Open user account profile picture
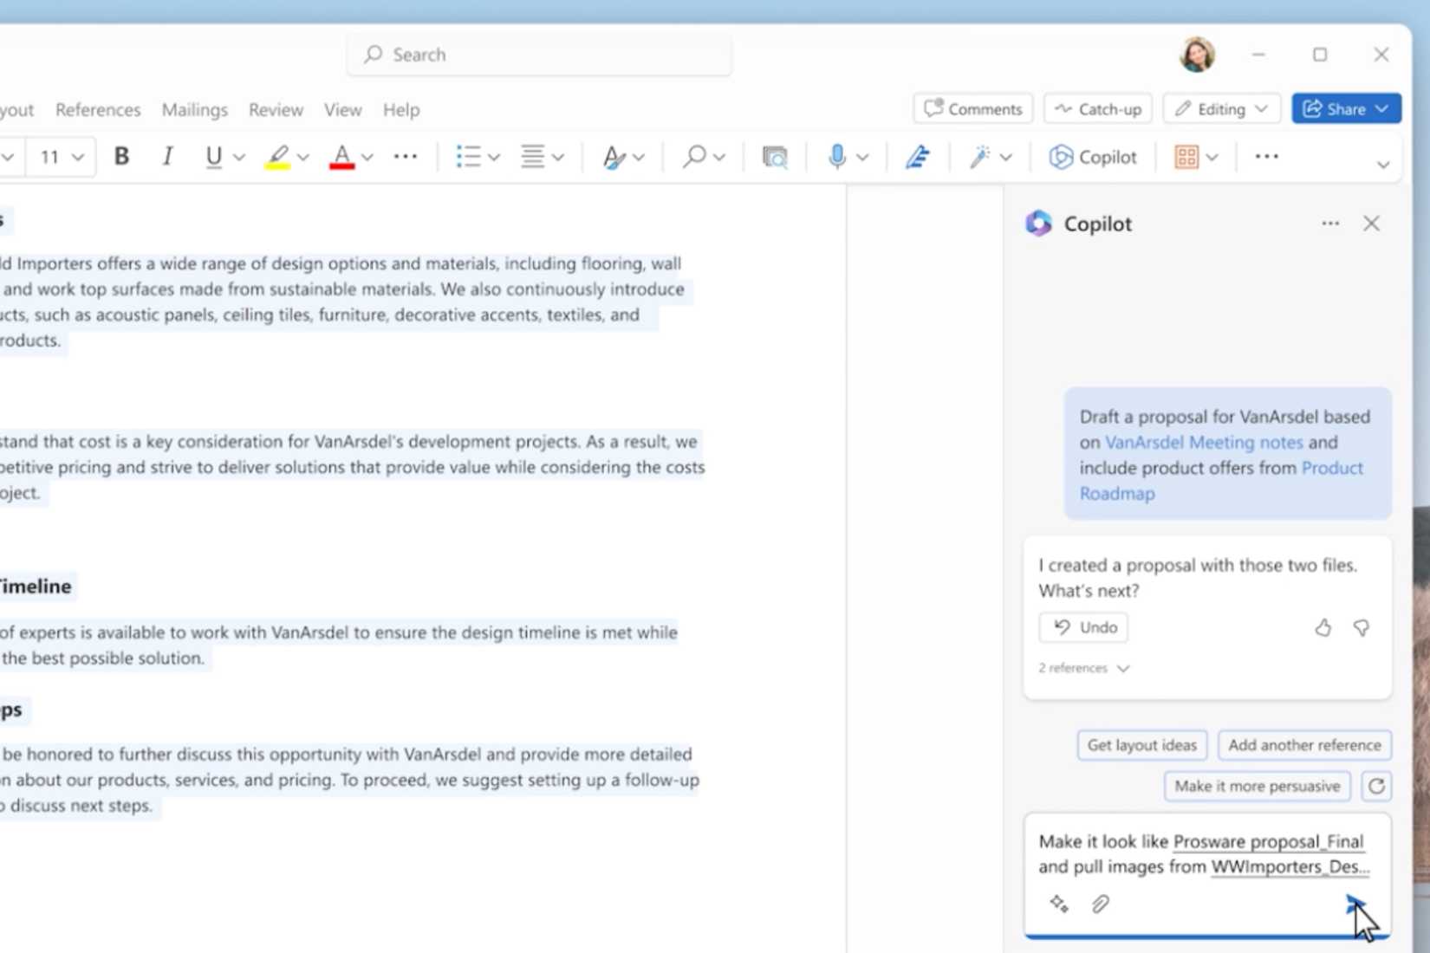This screenshot has height=953, width=1430. 1197,55
